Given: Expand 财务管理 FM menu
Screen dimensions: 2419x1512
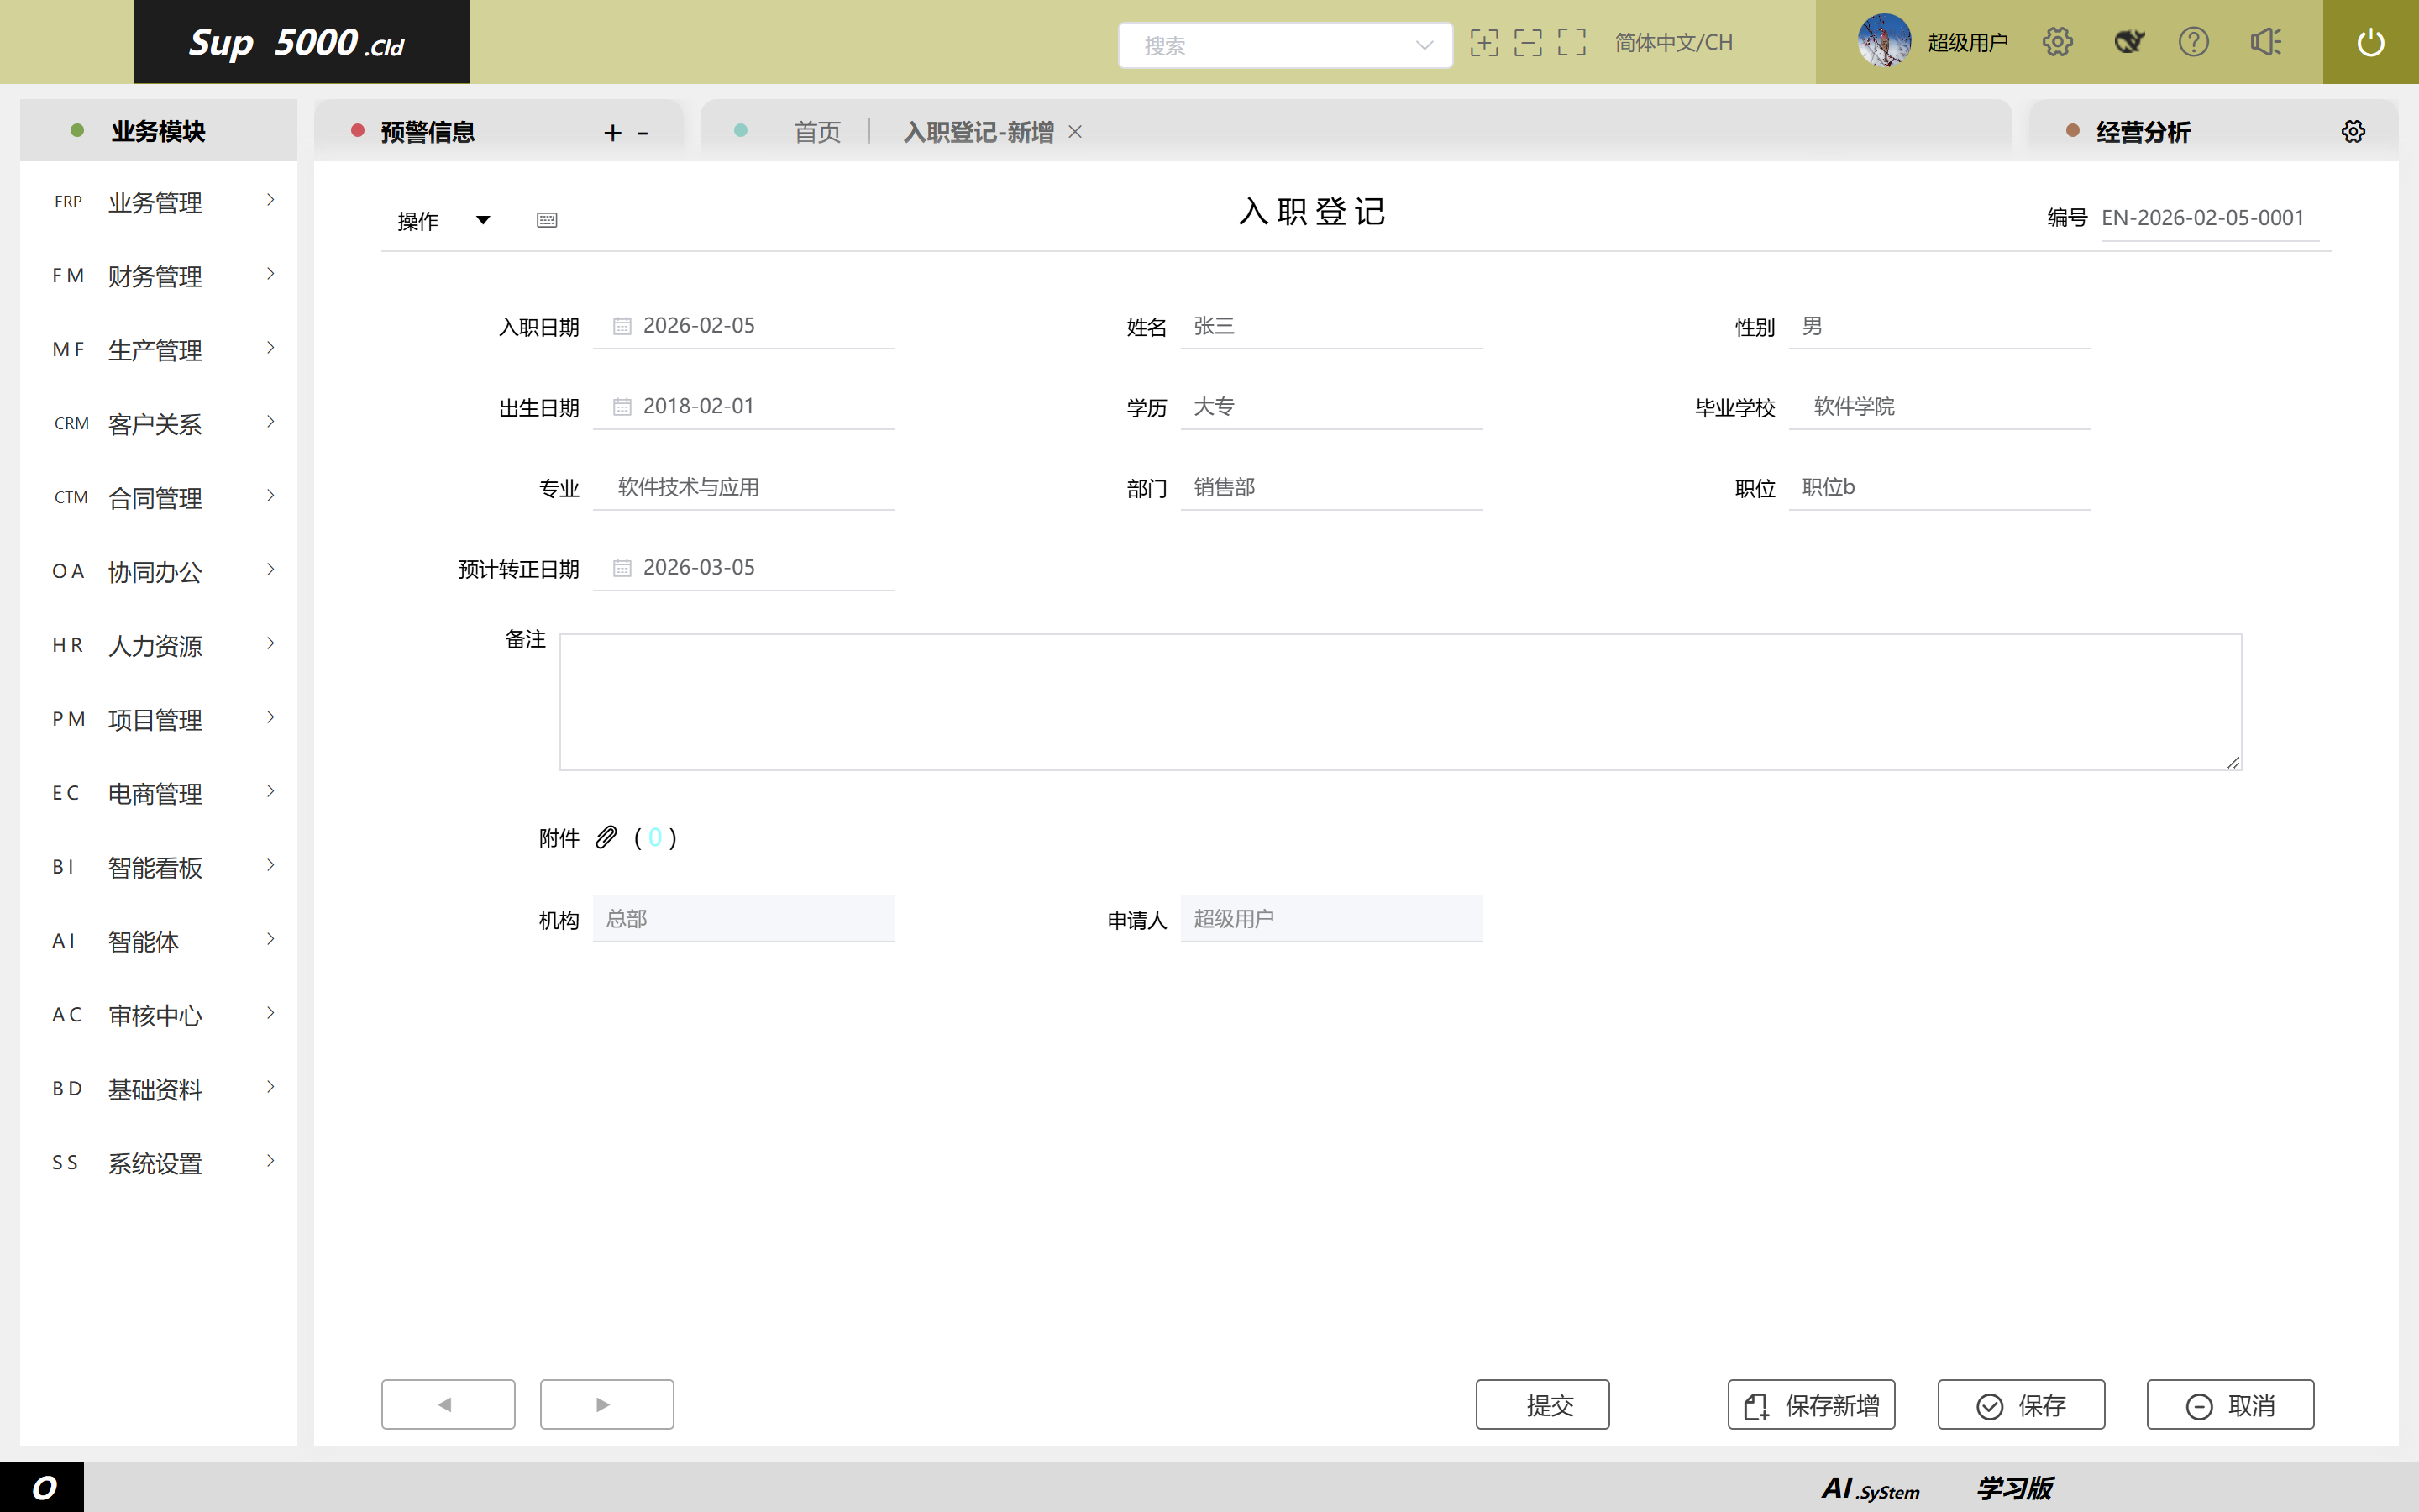Looking at the screenshot, I should point(159,276).
